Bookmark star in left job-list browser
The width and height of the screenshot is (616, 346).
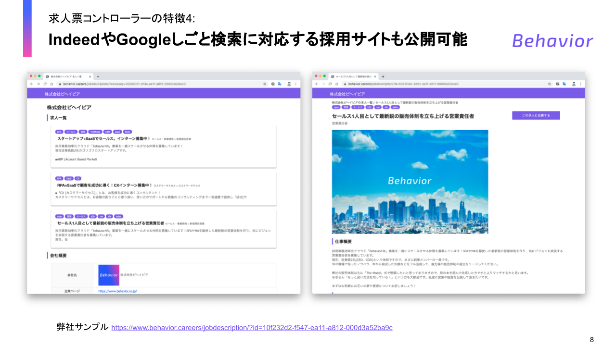(265, 84)
